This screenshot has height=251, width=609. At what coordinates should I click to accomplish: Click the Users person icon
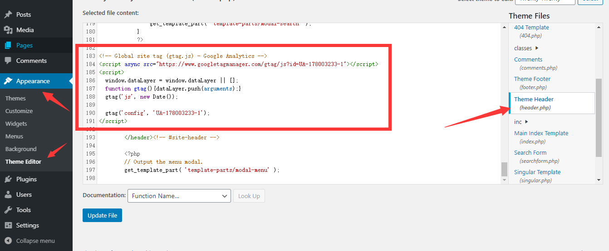tap(8, 194)
